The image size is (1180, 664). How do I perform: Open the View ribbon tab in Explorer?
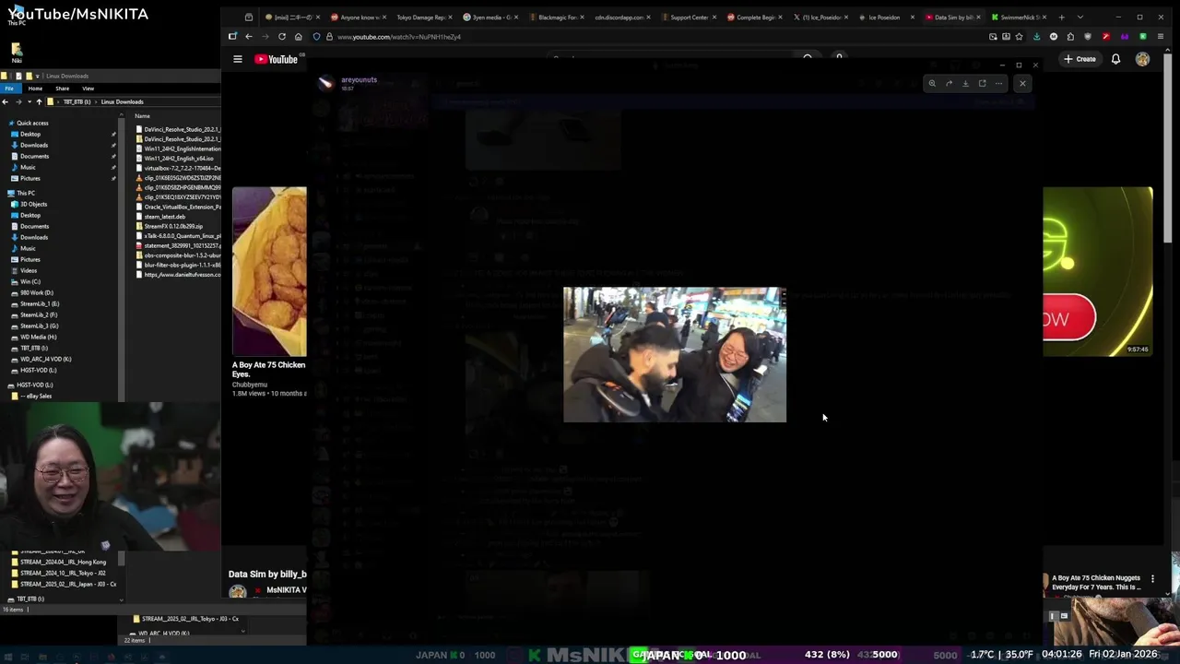88,89
